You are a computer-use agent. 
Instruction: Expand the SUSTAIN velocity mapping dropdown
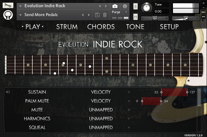coord(129,92)
